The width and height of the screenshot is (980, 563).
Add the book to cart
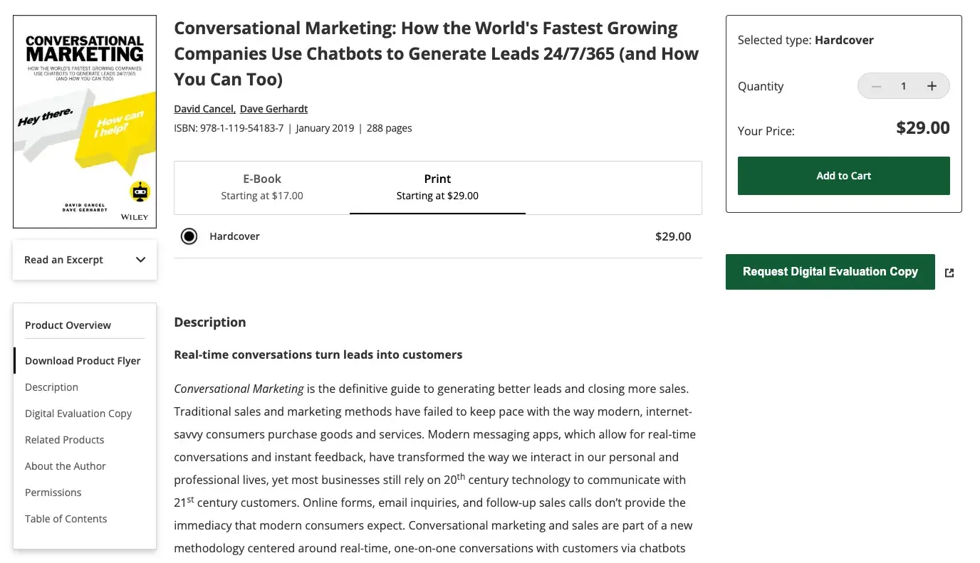pos(843,176)
